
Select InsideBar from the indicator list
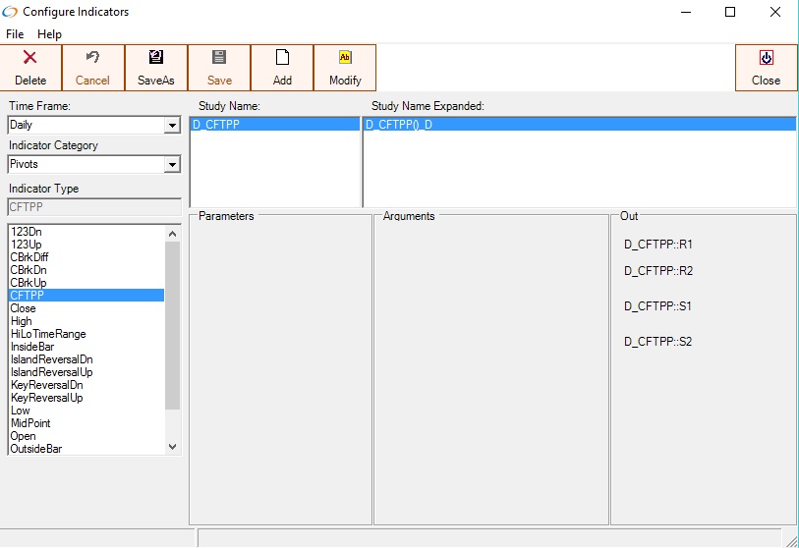pos(31,347)
